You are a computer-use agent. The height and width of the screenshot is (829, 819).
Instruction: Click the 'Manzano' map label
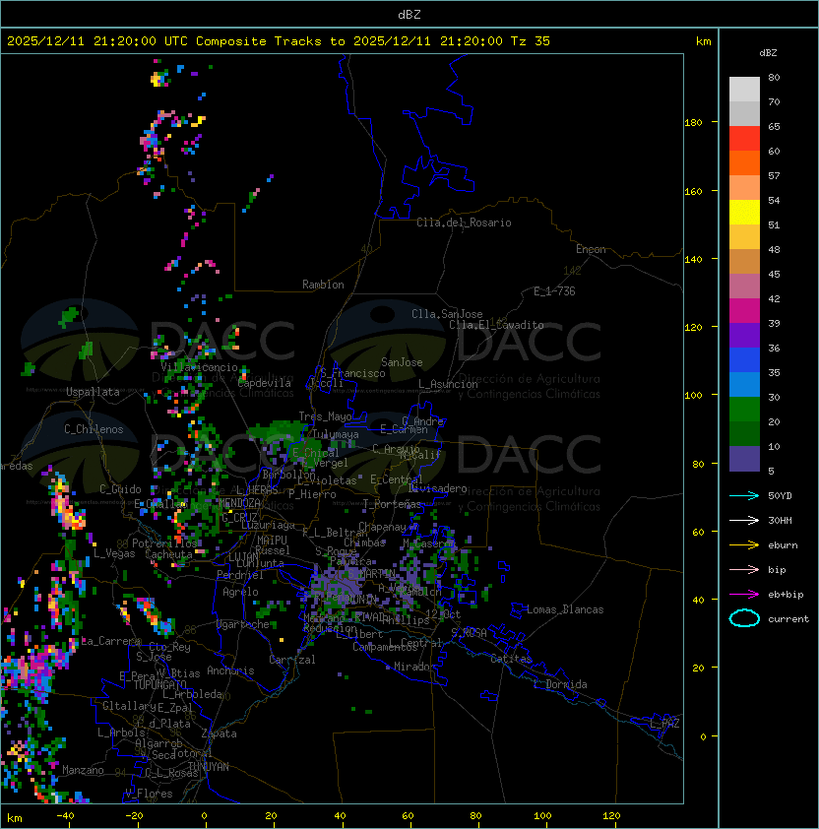coord(83,770)
